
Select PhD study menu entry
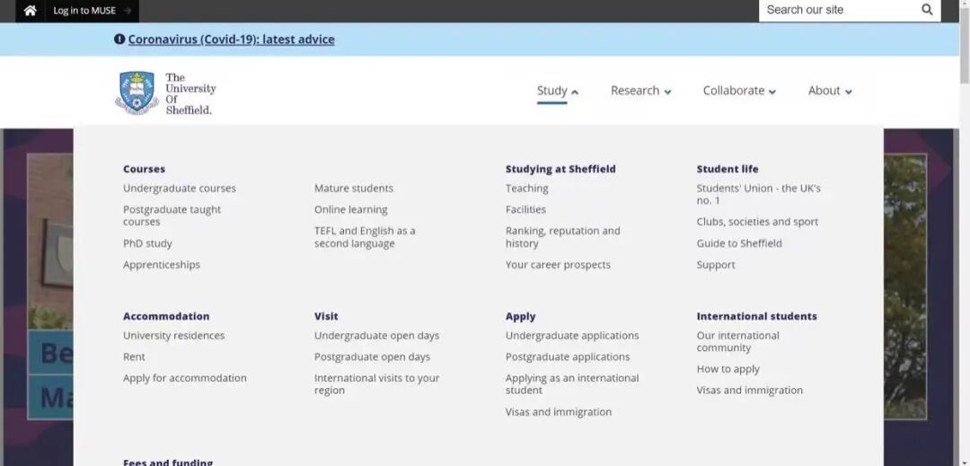[x=147, y=243]
